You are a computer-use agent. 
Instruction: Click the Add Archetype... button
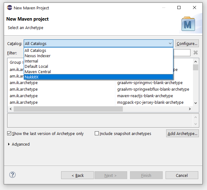[182, 133]
